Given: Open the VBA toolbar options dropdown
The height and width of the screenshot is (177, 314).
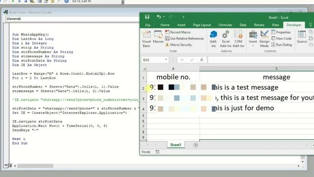Looking at the screenshot, I should 123,2.
